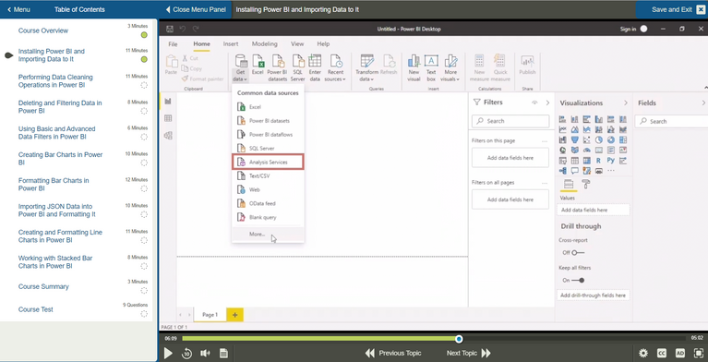Screen dimensions: 708x362
Task: Switch to the Data view icon
Action: click(168, 118)
